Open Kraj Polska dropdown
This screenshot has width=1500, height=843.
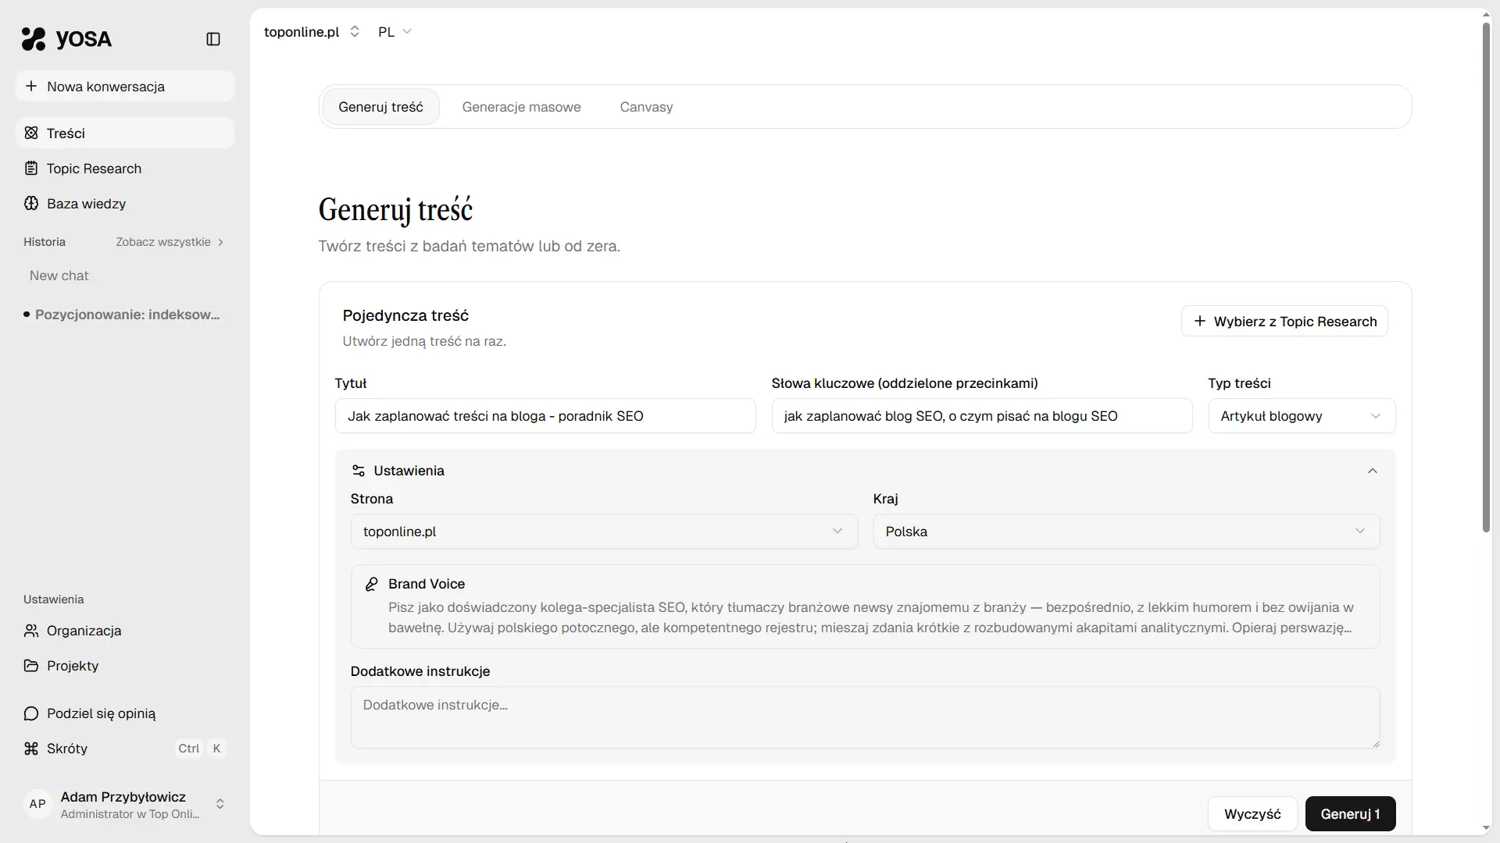pos(1126,532)
